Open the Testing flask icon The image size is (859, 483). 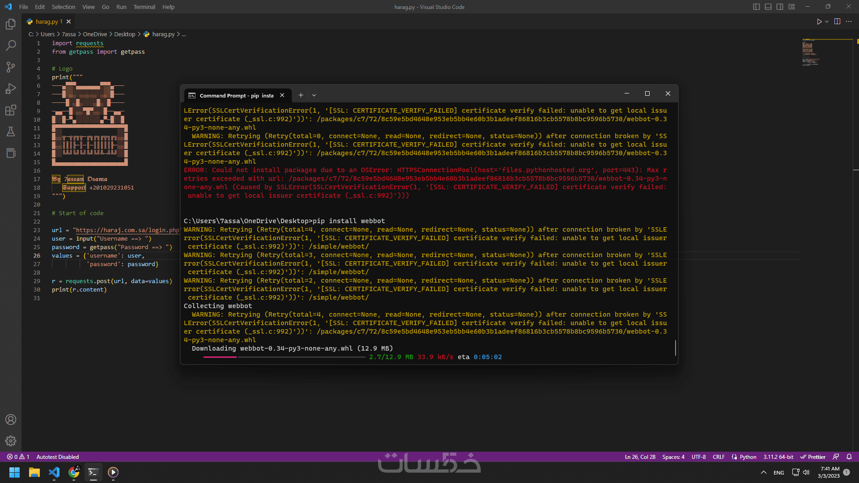point(11,131)
